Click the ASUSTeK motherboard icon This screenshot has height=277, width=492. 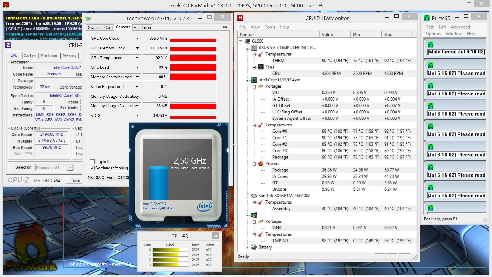pos(254,48)
